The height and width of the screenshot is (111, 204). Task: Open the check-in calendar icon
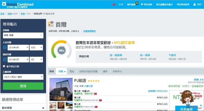click(x=5, y=47)
